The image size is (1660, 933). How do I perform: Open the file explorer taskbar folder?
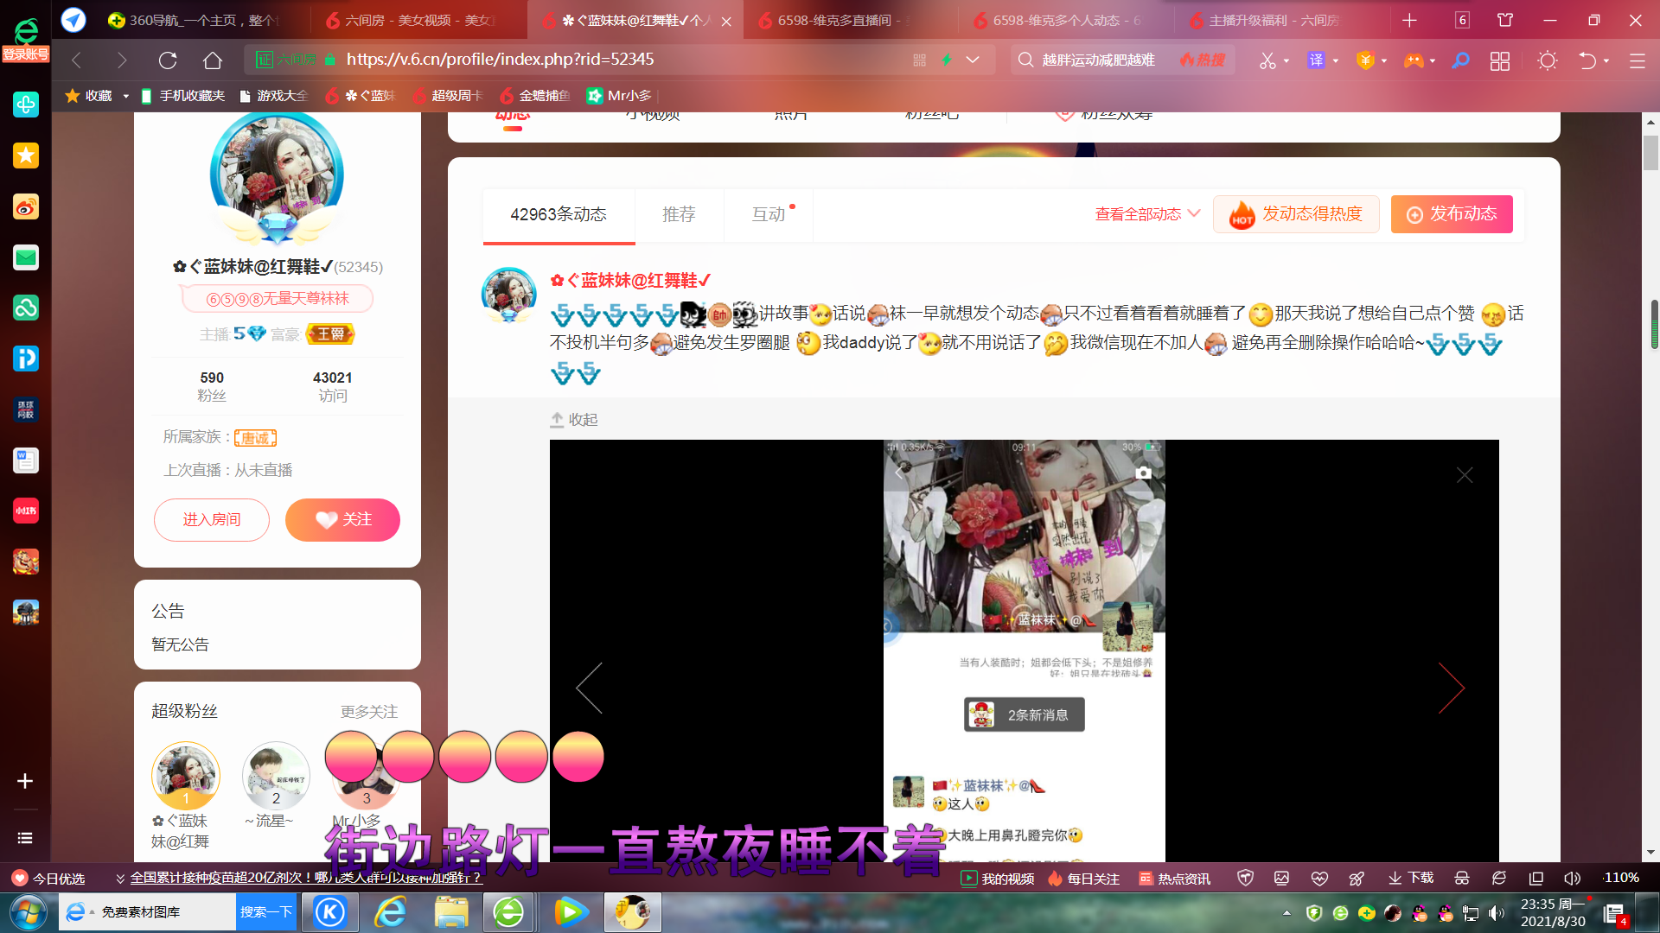(451, 912)
